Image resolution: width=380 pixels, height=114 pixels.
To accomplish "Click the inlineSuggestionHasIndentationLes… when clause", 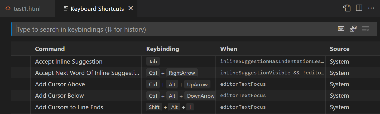I will click(272, 61).
